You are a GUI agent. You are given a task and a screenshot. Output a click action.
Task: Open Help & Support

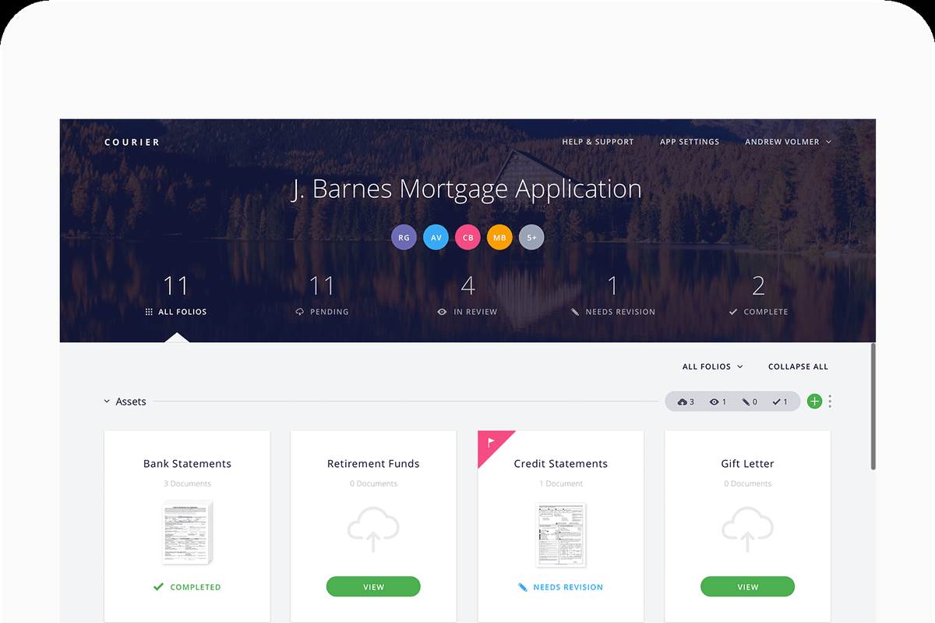pyautogui.click(x=598, y=142)
